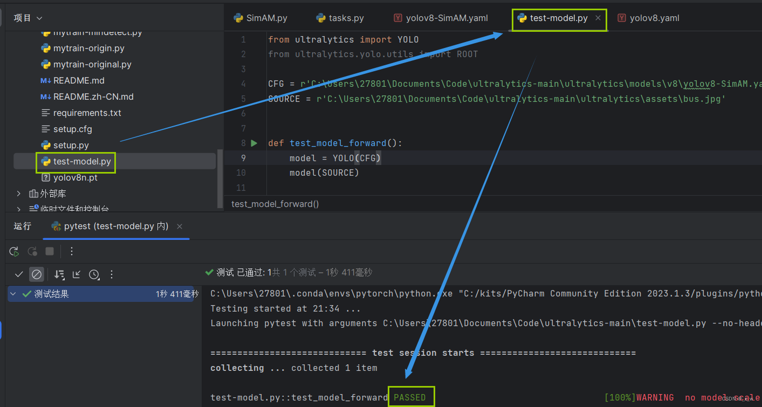Image resolution: width=762 pixels, height=407 pixels.
Task: Switch to the SimAM.py tab
Action: pyautogui.click(x=260, y=18)
